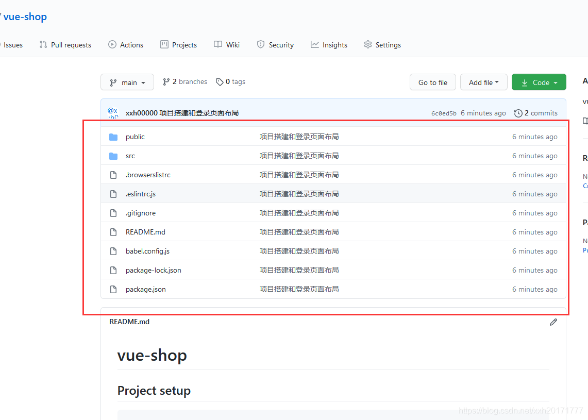588x420 pixels.
Task: Click the commit message in .gitignore row
Action: coord(299,213)
